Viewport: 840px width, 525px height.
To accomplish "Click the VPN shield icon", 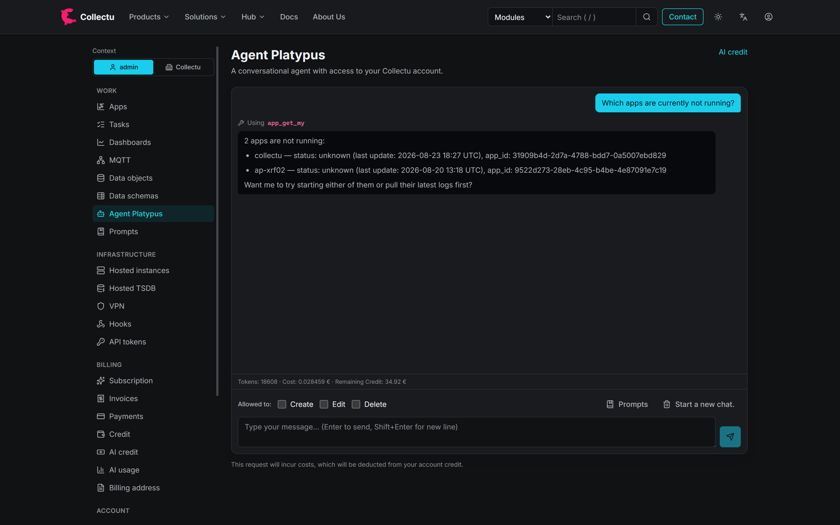I will pyautogui.click(x=101, y=306).
